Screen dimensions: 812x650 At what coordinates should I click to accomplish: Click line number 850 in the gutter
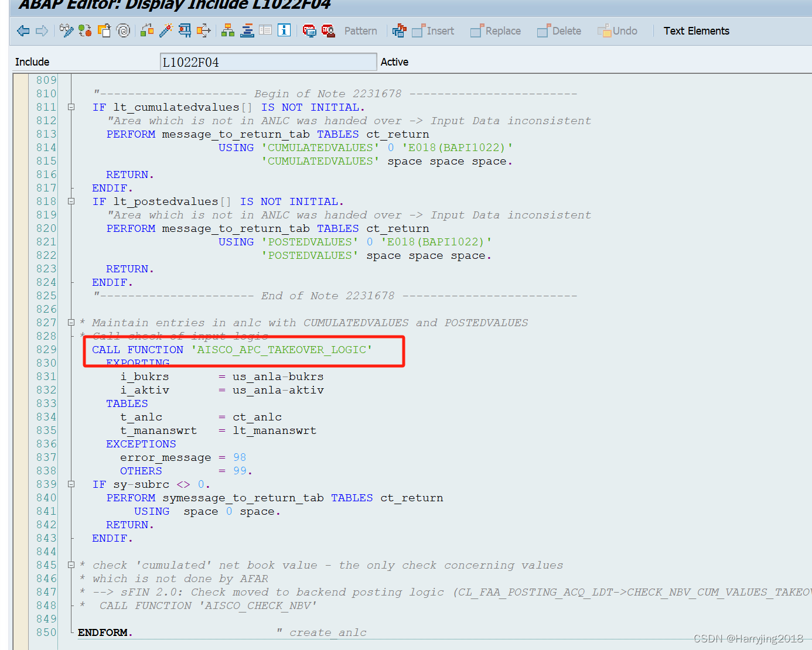coord(46,632)
